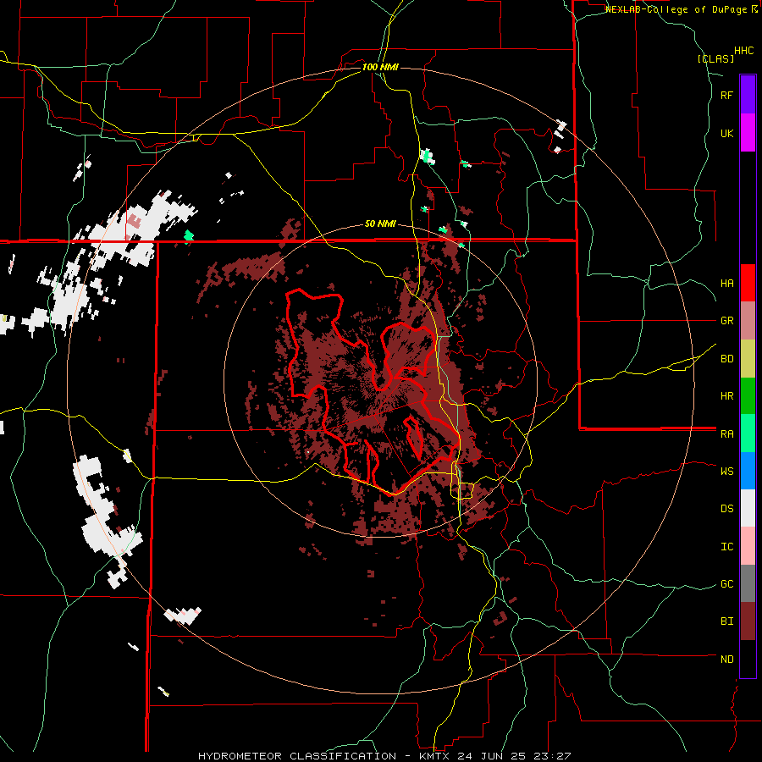
Task: Click the BI brown legend swatch
Action: 748,621
